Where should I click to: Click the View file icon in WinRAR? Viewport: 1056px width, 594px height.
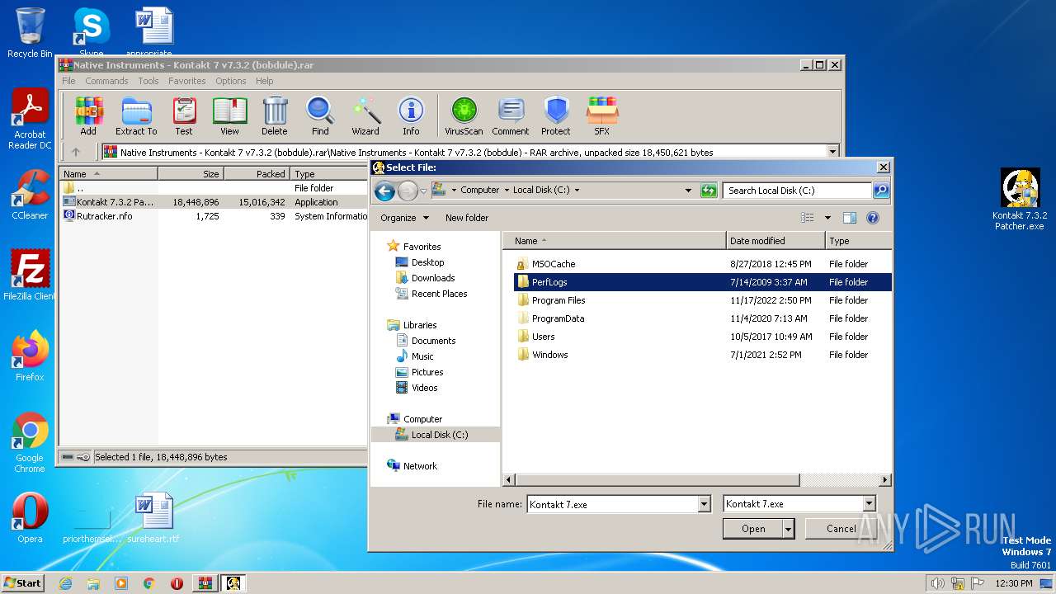tap(229, 115)
